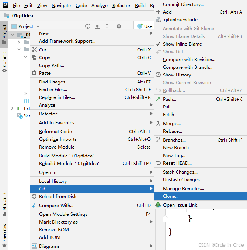Image resolution: width=247 pixels, height=250 pixels.
Task: Click the code fold marker in editor gutter
Action: click(165, 219)
